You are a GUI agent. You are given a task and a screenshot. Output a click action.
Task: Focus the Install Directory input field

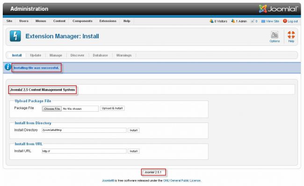coord(84,130)
